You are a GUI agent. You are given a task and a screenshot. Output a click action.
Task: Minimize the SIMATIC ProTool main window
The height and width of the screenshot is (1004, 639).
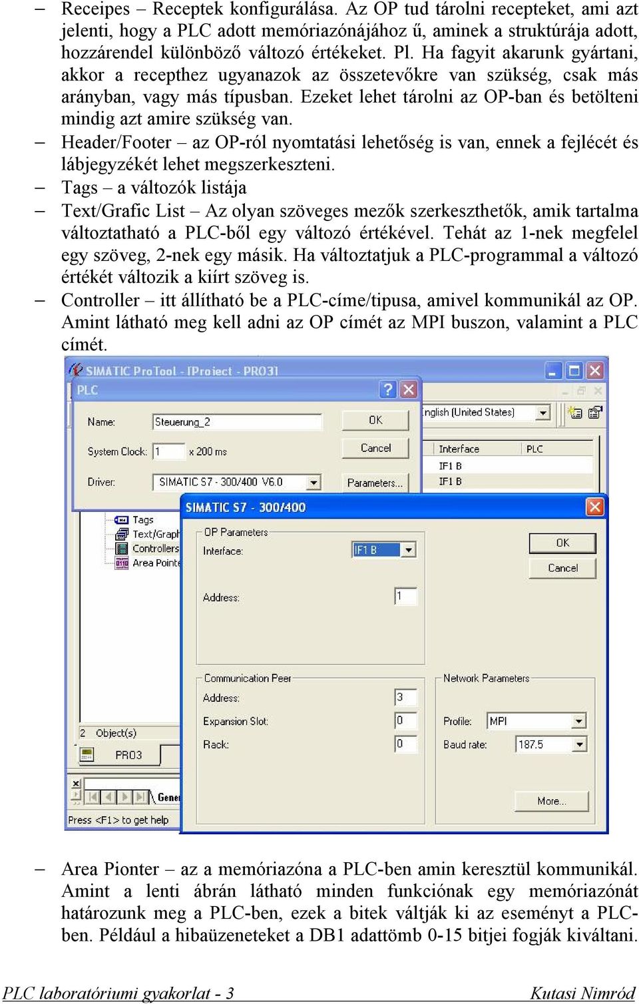tap(553, 370)
